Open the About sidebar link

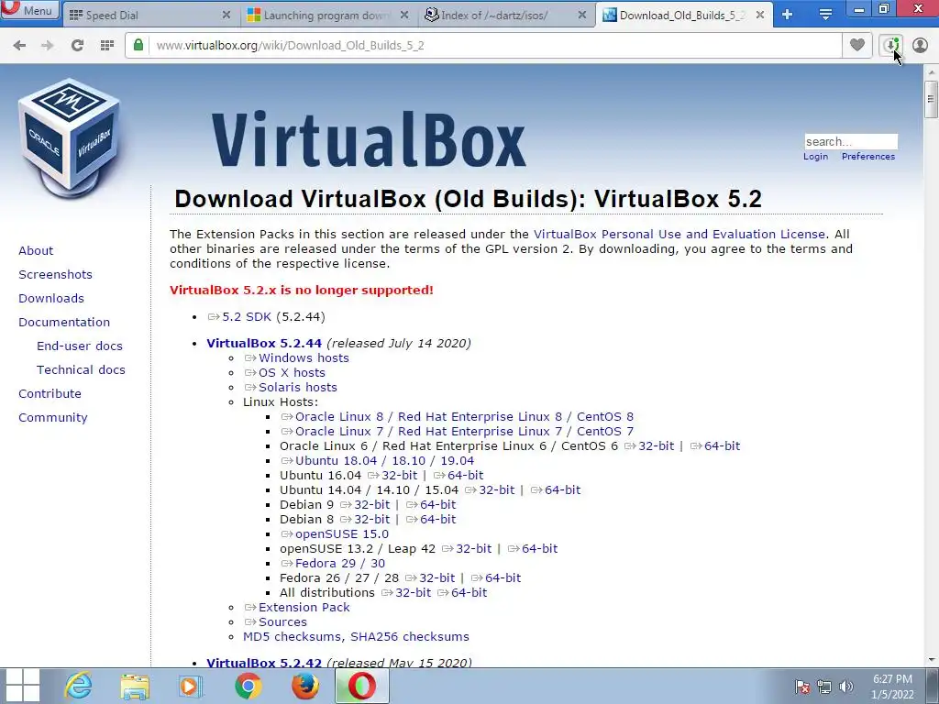click(x=36, y=251)
